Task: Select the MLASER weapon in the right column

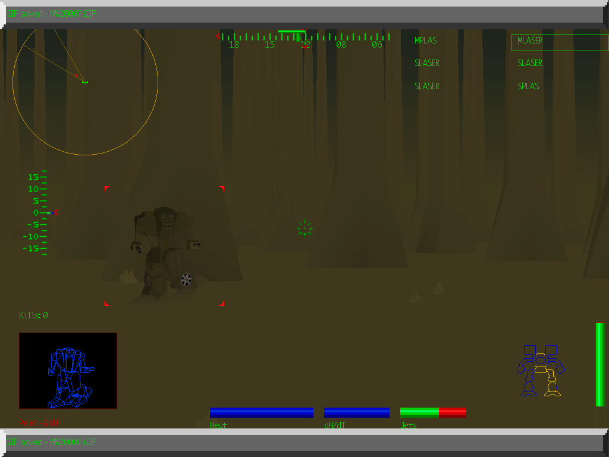Action: pyautogui.click(x=529, y=40)
